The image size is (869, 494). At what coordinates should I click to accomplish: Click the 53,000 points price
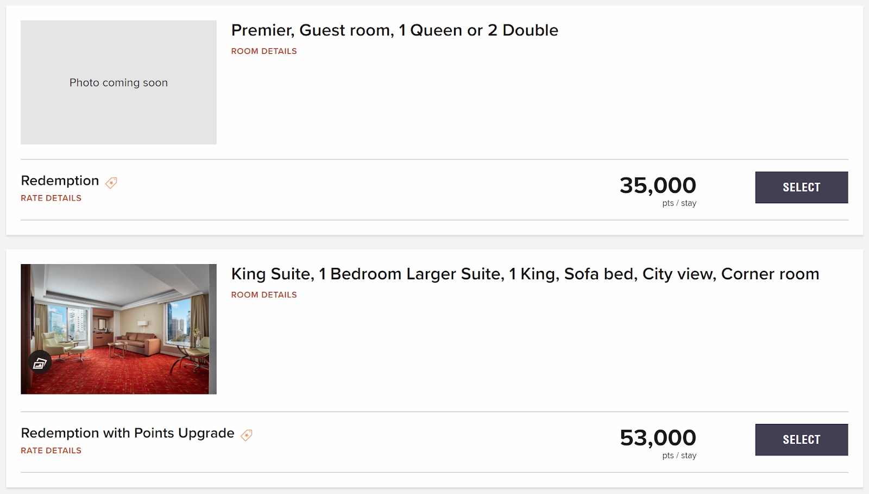[659, 438]
